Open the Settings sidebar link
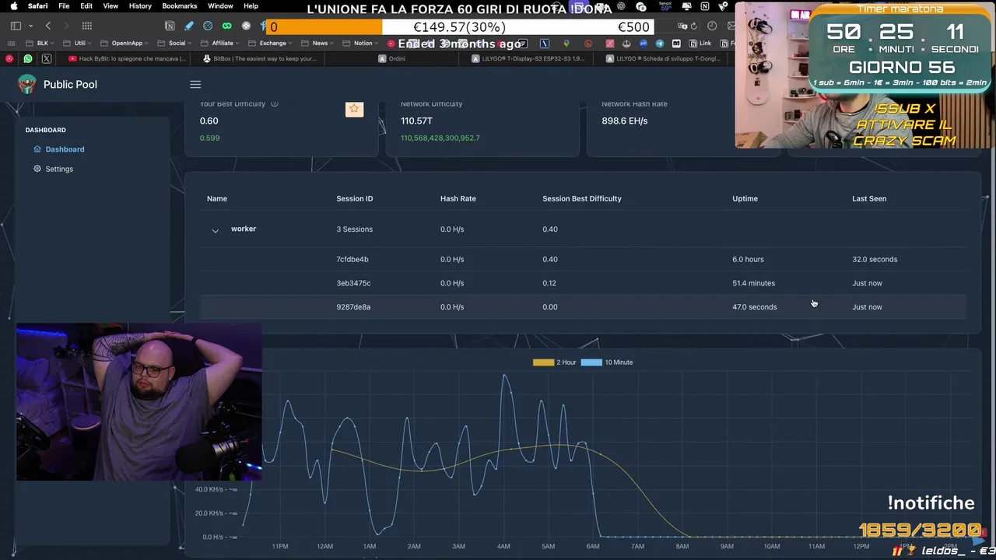 click(53, 169)
